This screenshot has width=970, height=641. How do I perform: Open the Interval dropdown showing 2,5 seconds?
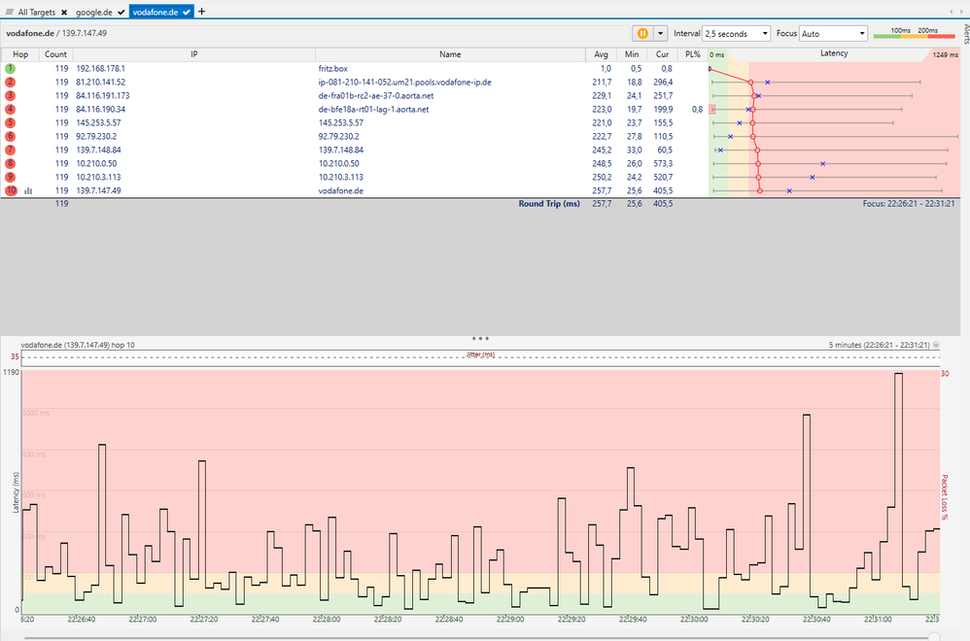click(736, 33)
